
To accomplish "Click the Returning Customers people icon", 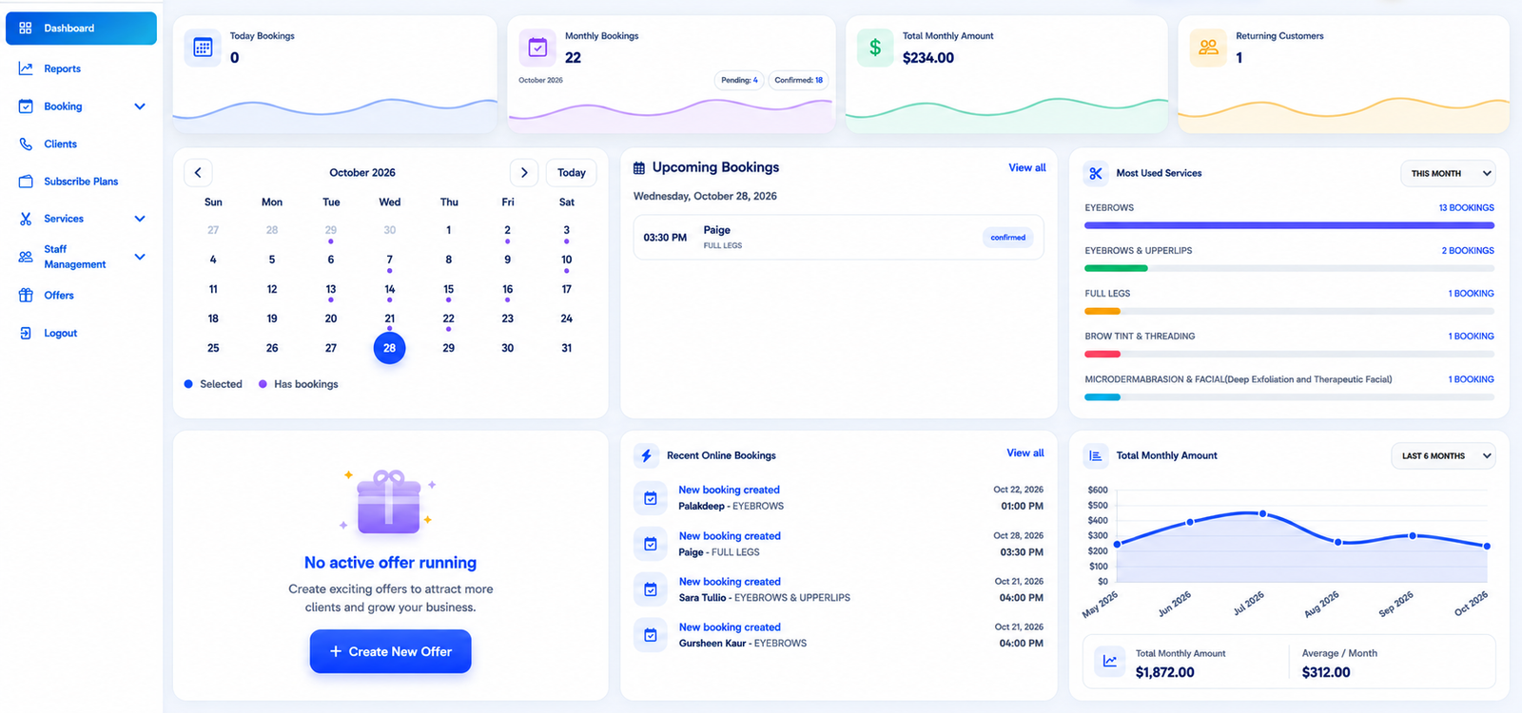I will pyautogui.click(x=1208, y=48).
